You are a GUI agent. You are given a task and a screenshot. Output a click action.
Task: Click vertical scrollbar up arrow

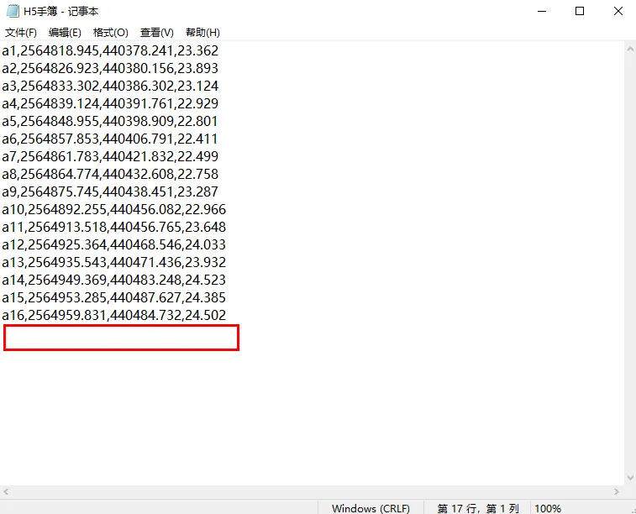[630, 49]
